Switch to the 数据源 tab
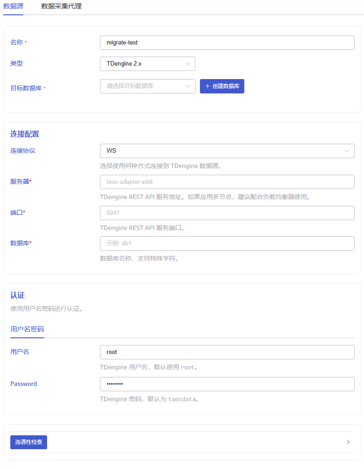 tap(13, 7)
